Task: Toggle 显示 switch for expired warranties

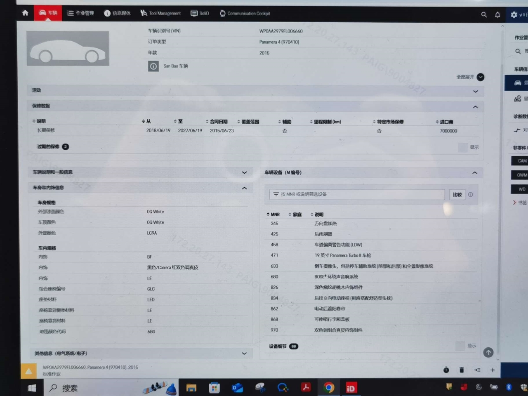Action: coord(462,147)
